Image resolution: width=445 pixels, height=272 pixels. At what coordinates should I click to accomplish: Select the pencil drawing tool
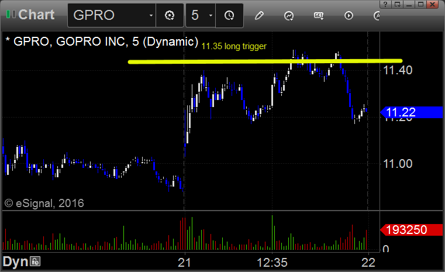(259, 15)
